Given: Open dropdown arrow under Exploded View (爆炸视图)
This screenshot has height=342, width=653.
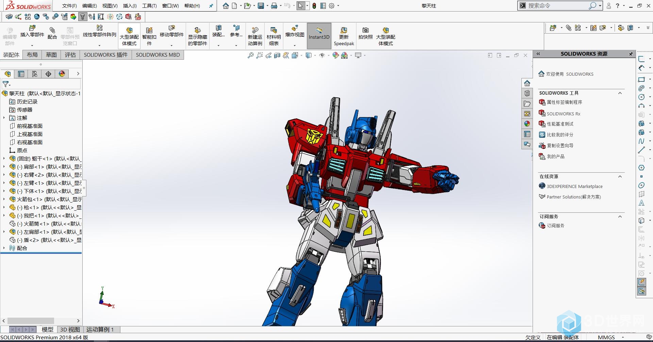Looking at the screenshot, I should [295, 45].
